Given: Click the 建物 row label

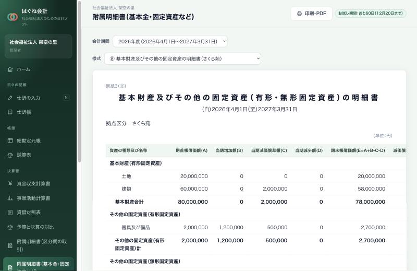Looking at the screenshot, I should click(x=126, y=188).
